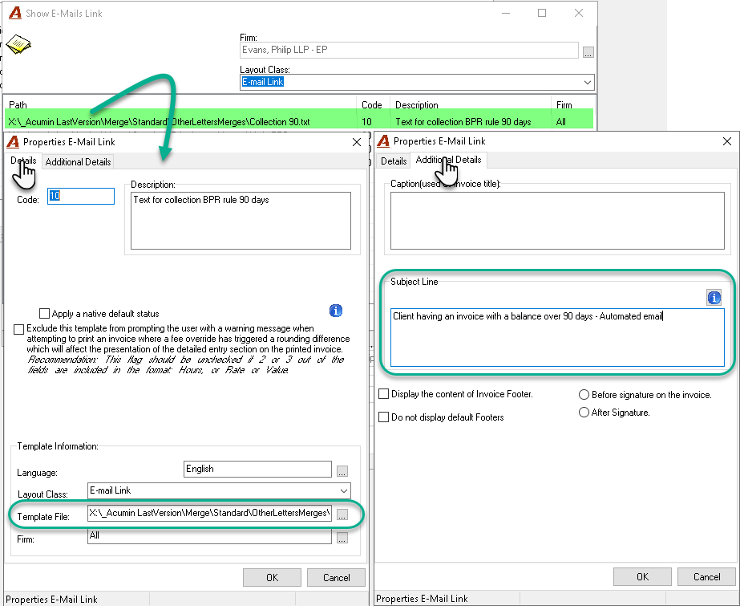Switch to Details tab in right Properties dialog
The width and height of the screenshot is (740, 606).
(394, 161)
